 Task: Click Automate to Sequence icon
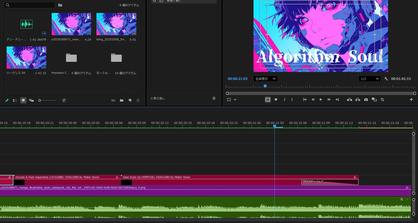(x=113, y=100)
